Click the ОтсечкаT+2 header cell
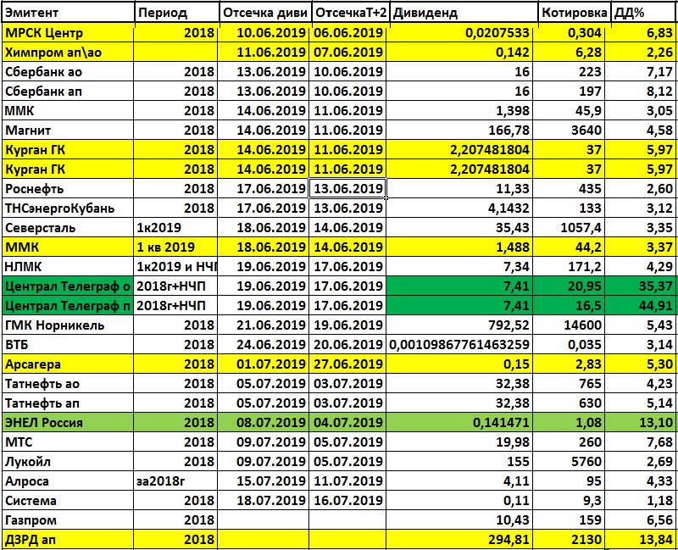The width and height of the screenshot is (678, 550). click(x=351, y=13)
